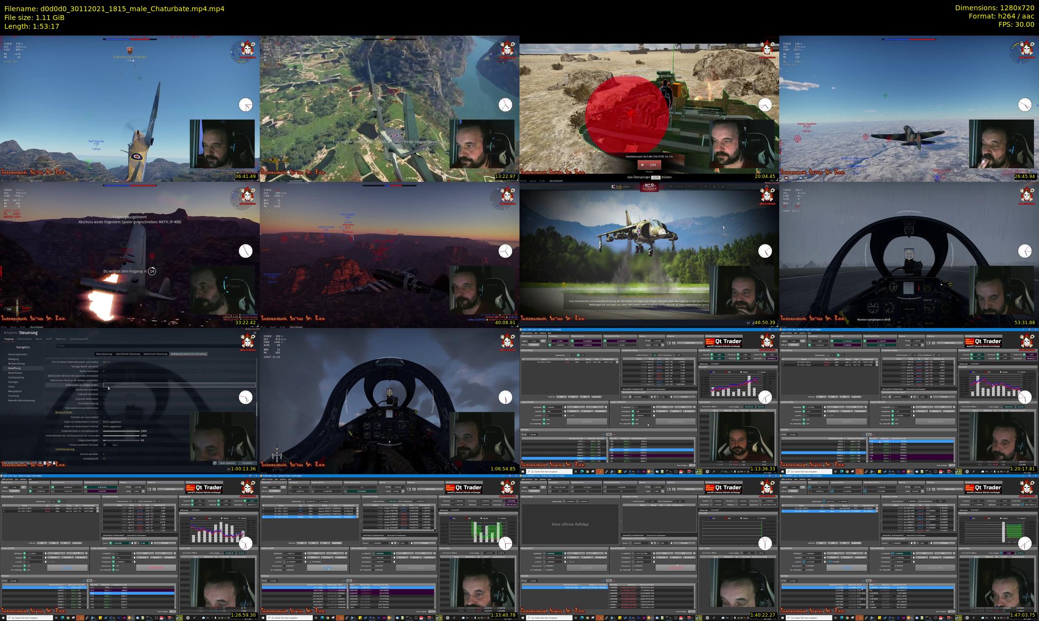Click the Visiermodus im Cockpit ändern key field

[179, 385]
